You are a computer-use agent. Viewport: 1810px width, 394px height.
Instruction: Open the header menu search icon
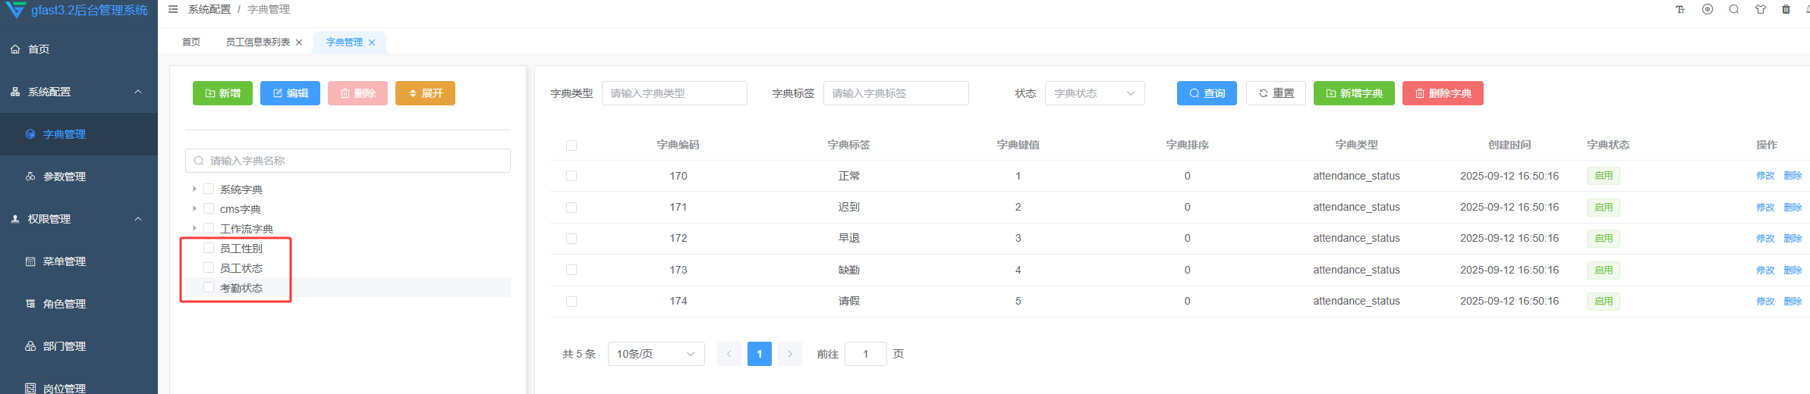(x=1734, y=10)
